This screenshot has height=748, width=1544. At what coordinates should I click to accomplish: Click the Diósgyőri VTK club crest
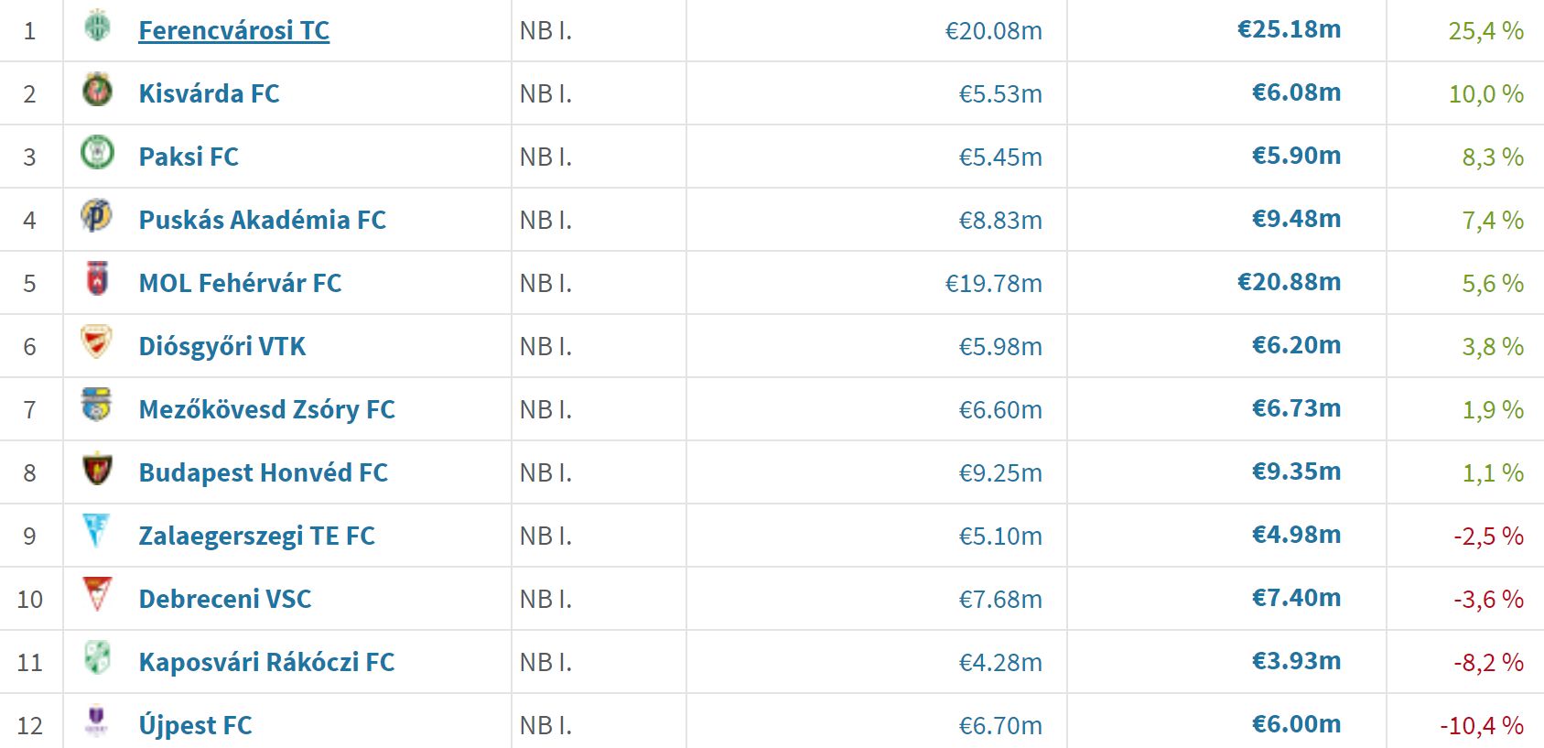pos(97,341)
